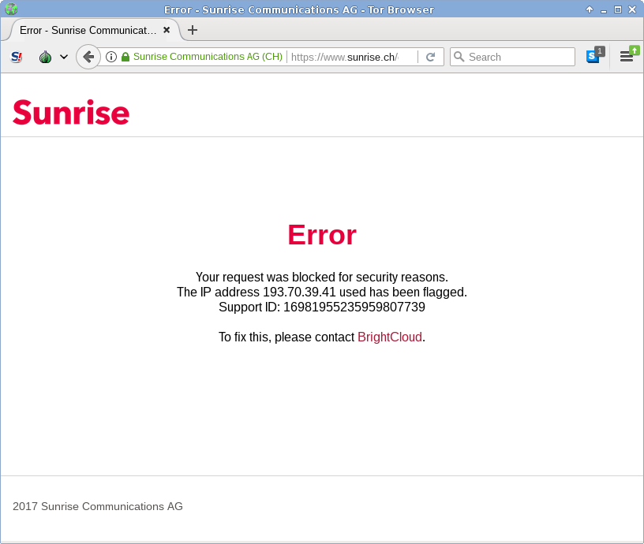Close the Tor Browser window
Screen dimensions: 644x544
coord(632,9)
